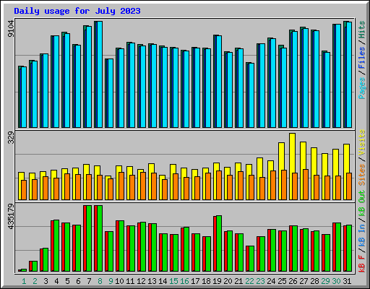Click the 'Daily usage for July 2023' title

click(77, 11)
